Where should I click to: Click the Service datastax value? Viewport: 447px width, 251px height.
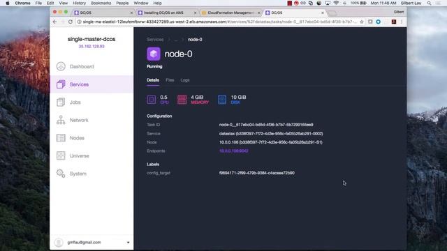click(271, 134)
